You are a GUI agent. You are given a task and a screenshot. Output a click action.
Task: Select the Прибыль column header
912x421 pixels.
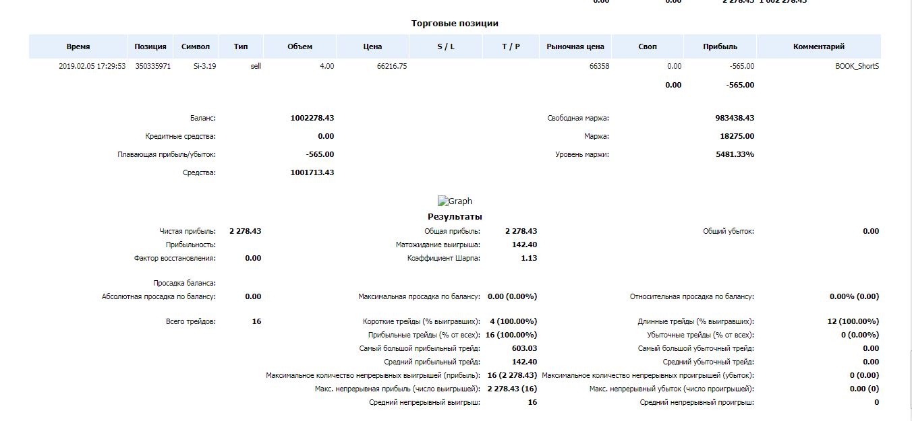[x=720, y=46]
